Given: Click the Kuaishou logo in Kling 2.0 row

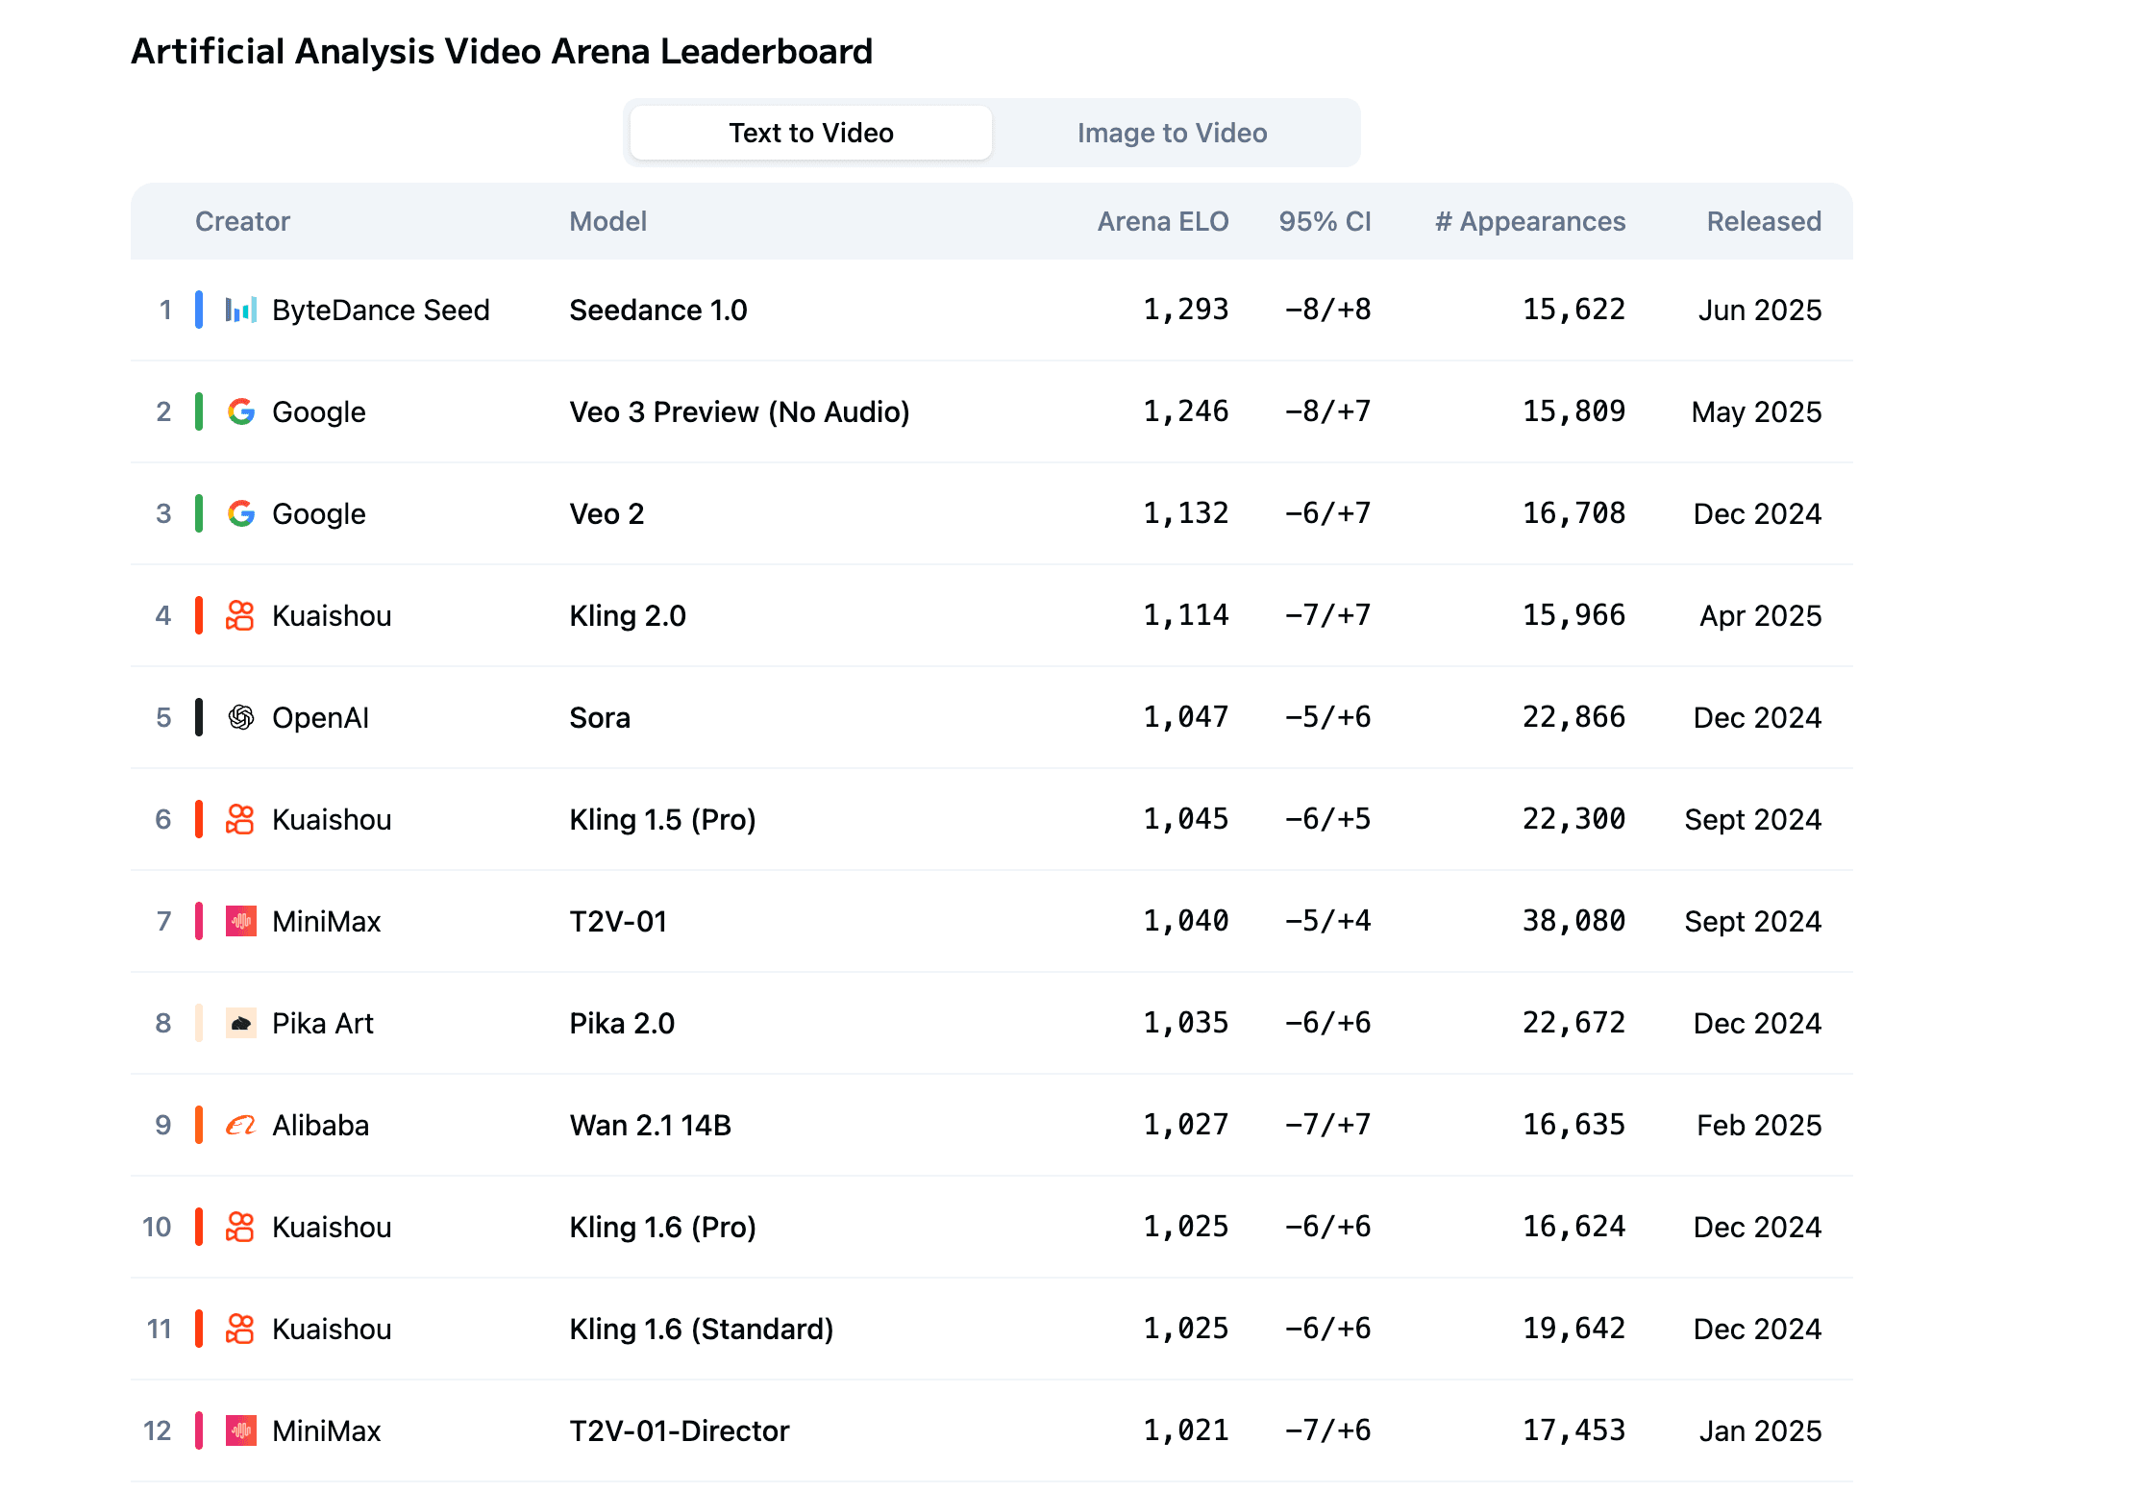Looking at the screenshot, I should click(239, 615).
